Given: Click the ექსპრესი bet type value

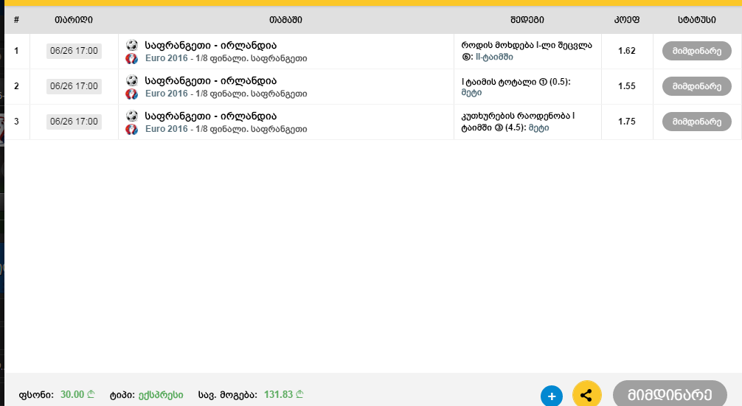Looking at the screenshot, I should [x=161, y=395].
